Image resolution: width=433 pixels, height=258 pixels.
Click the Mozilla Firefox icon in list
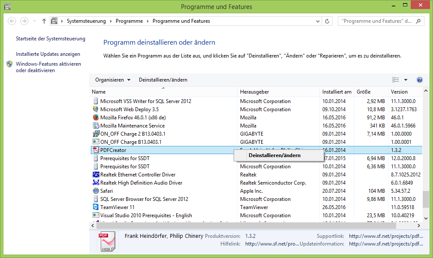pos(96,118)
